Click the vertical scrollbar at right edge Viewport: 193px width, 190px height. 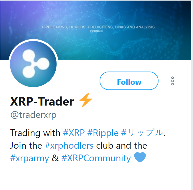[x=192, y=95]
